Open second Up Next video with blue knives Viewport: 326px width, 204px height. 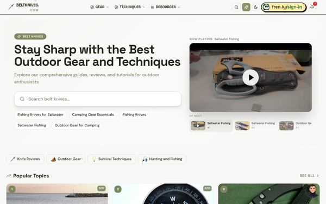[x=255, y=126]
